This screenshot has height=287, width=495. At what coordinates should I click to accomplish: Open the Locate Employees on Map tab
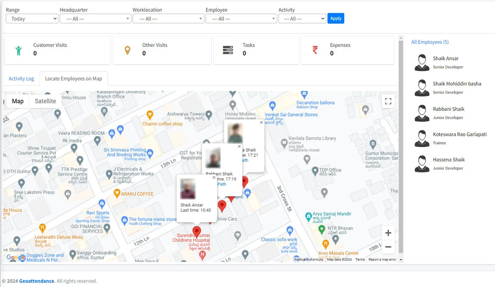coord(73,79)
